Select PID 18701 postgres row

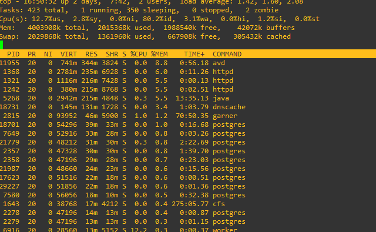tap(123, 125)
